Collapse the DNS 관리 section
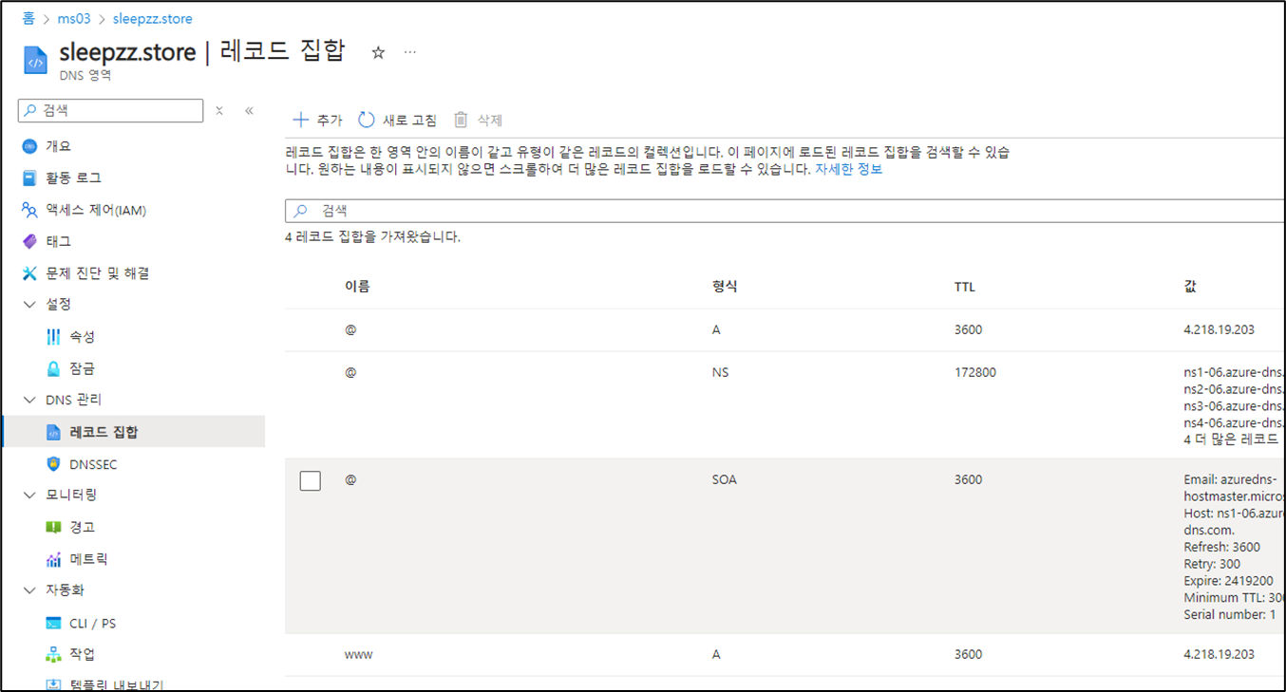Image resolution: width=1286 pixels, height=692 pixels. pyautogui.click(x=29, y=400)
